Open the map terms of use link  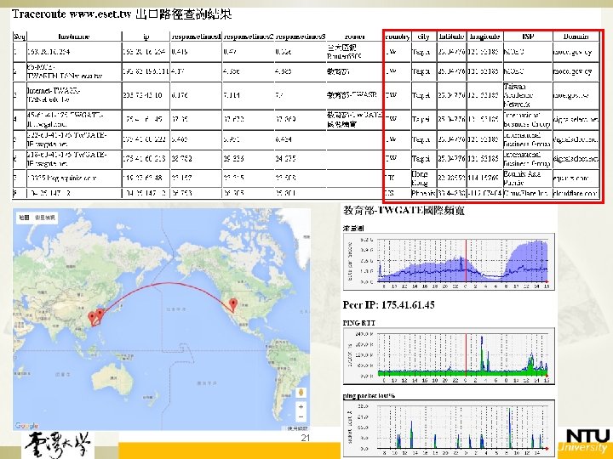(x=297, y=428)
